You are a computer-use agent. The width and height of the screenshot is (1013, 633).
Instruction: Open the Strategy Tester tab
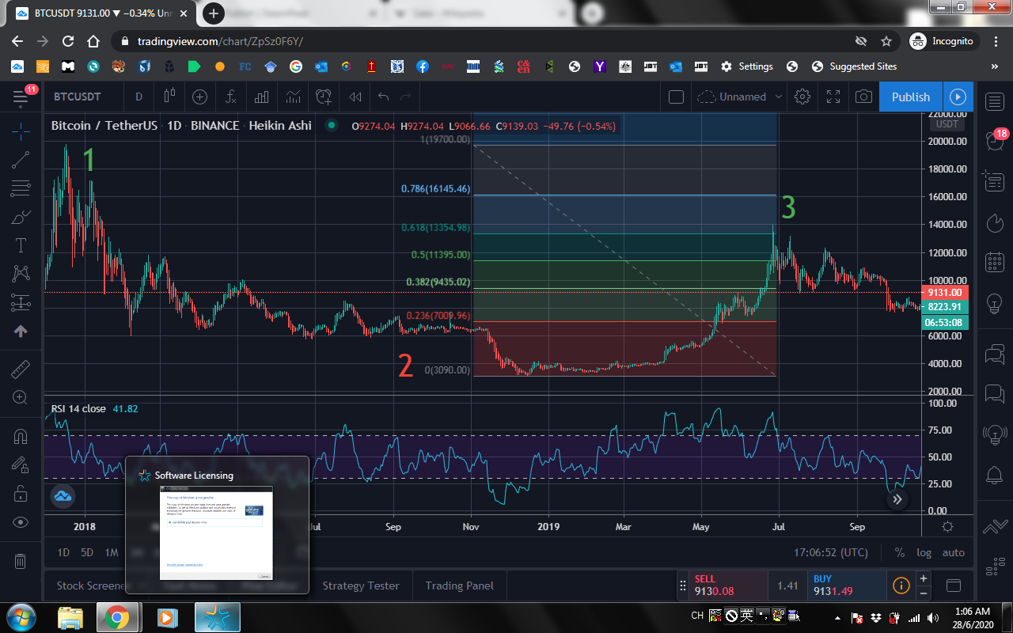(x=361, y=586)
